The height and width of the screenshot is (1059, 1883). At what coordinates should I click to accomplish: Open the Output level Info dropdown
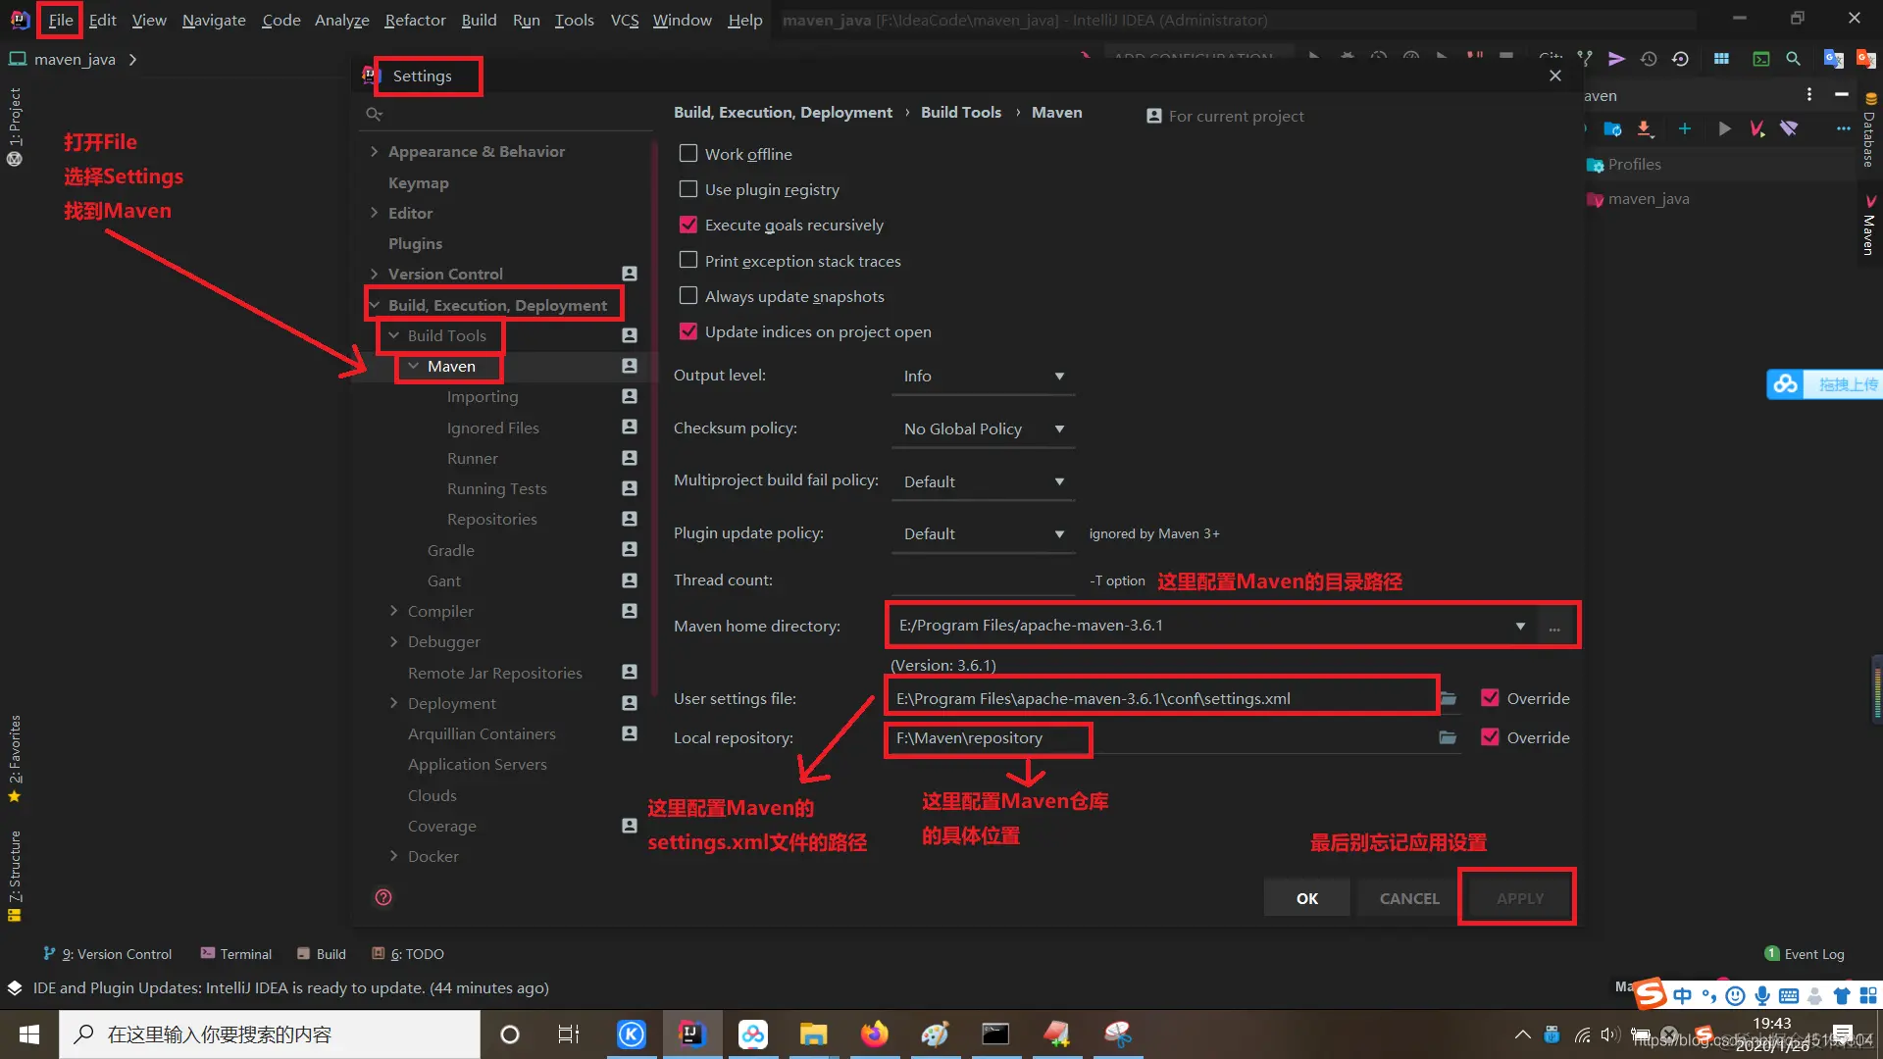983,376
